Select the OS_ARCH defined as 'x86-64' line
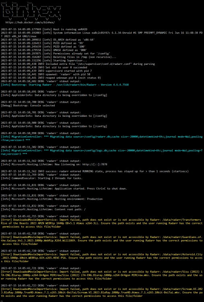This screenshot has width=204, height=302. pos(48,40)
